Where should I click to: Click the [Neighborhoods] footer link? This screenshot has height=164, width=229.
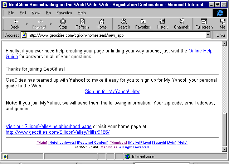tap(62, 143)
